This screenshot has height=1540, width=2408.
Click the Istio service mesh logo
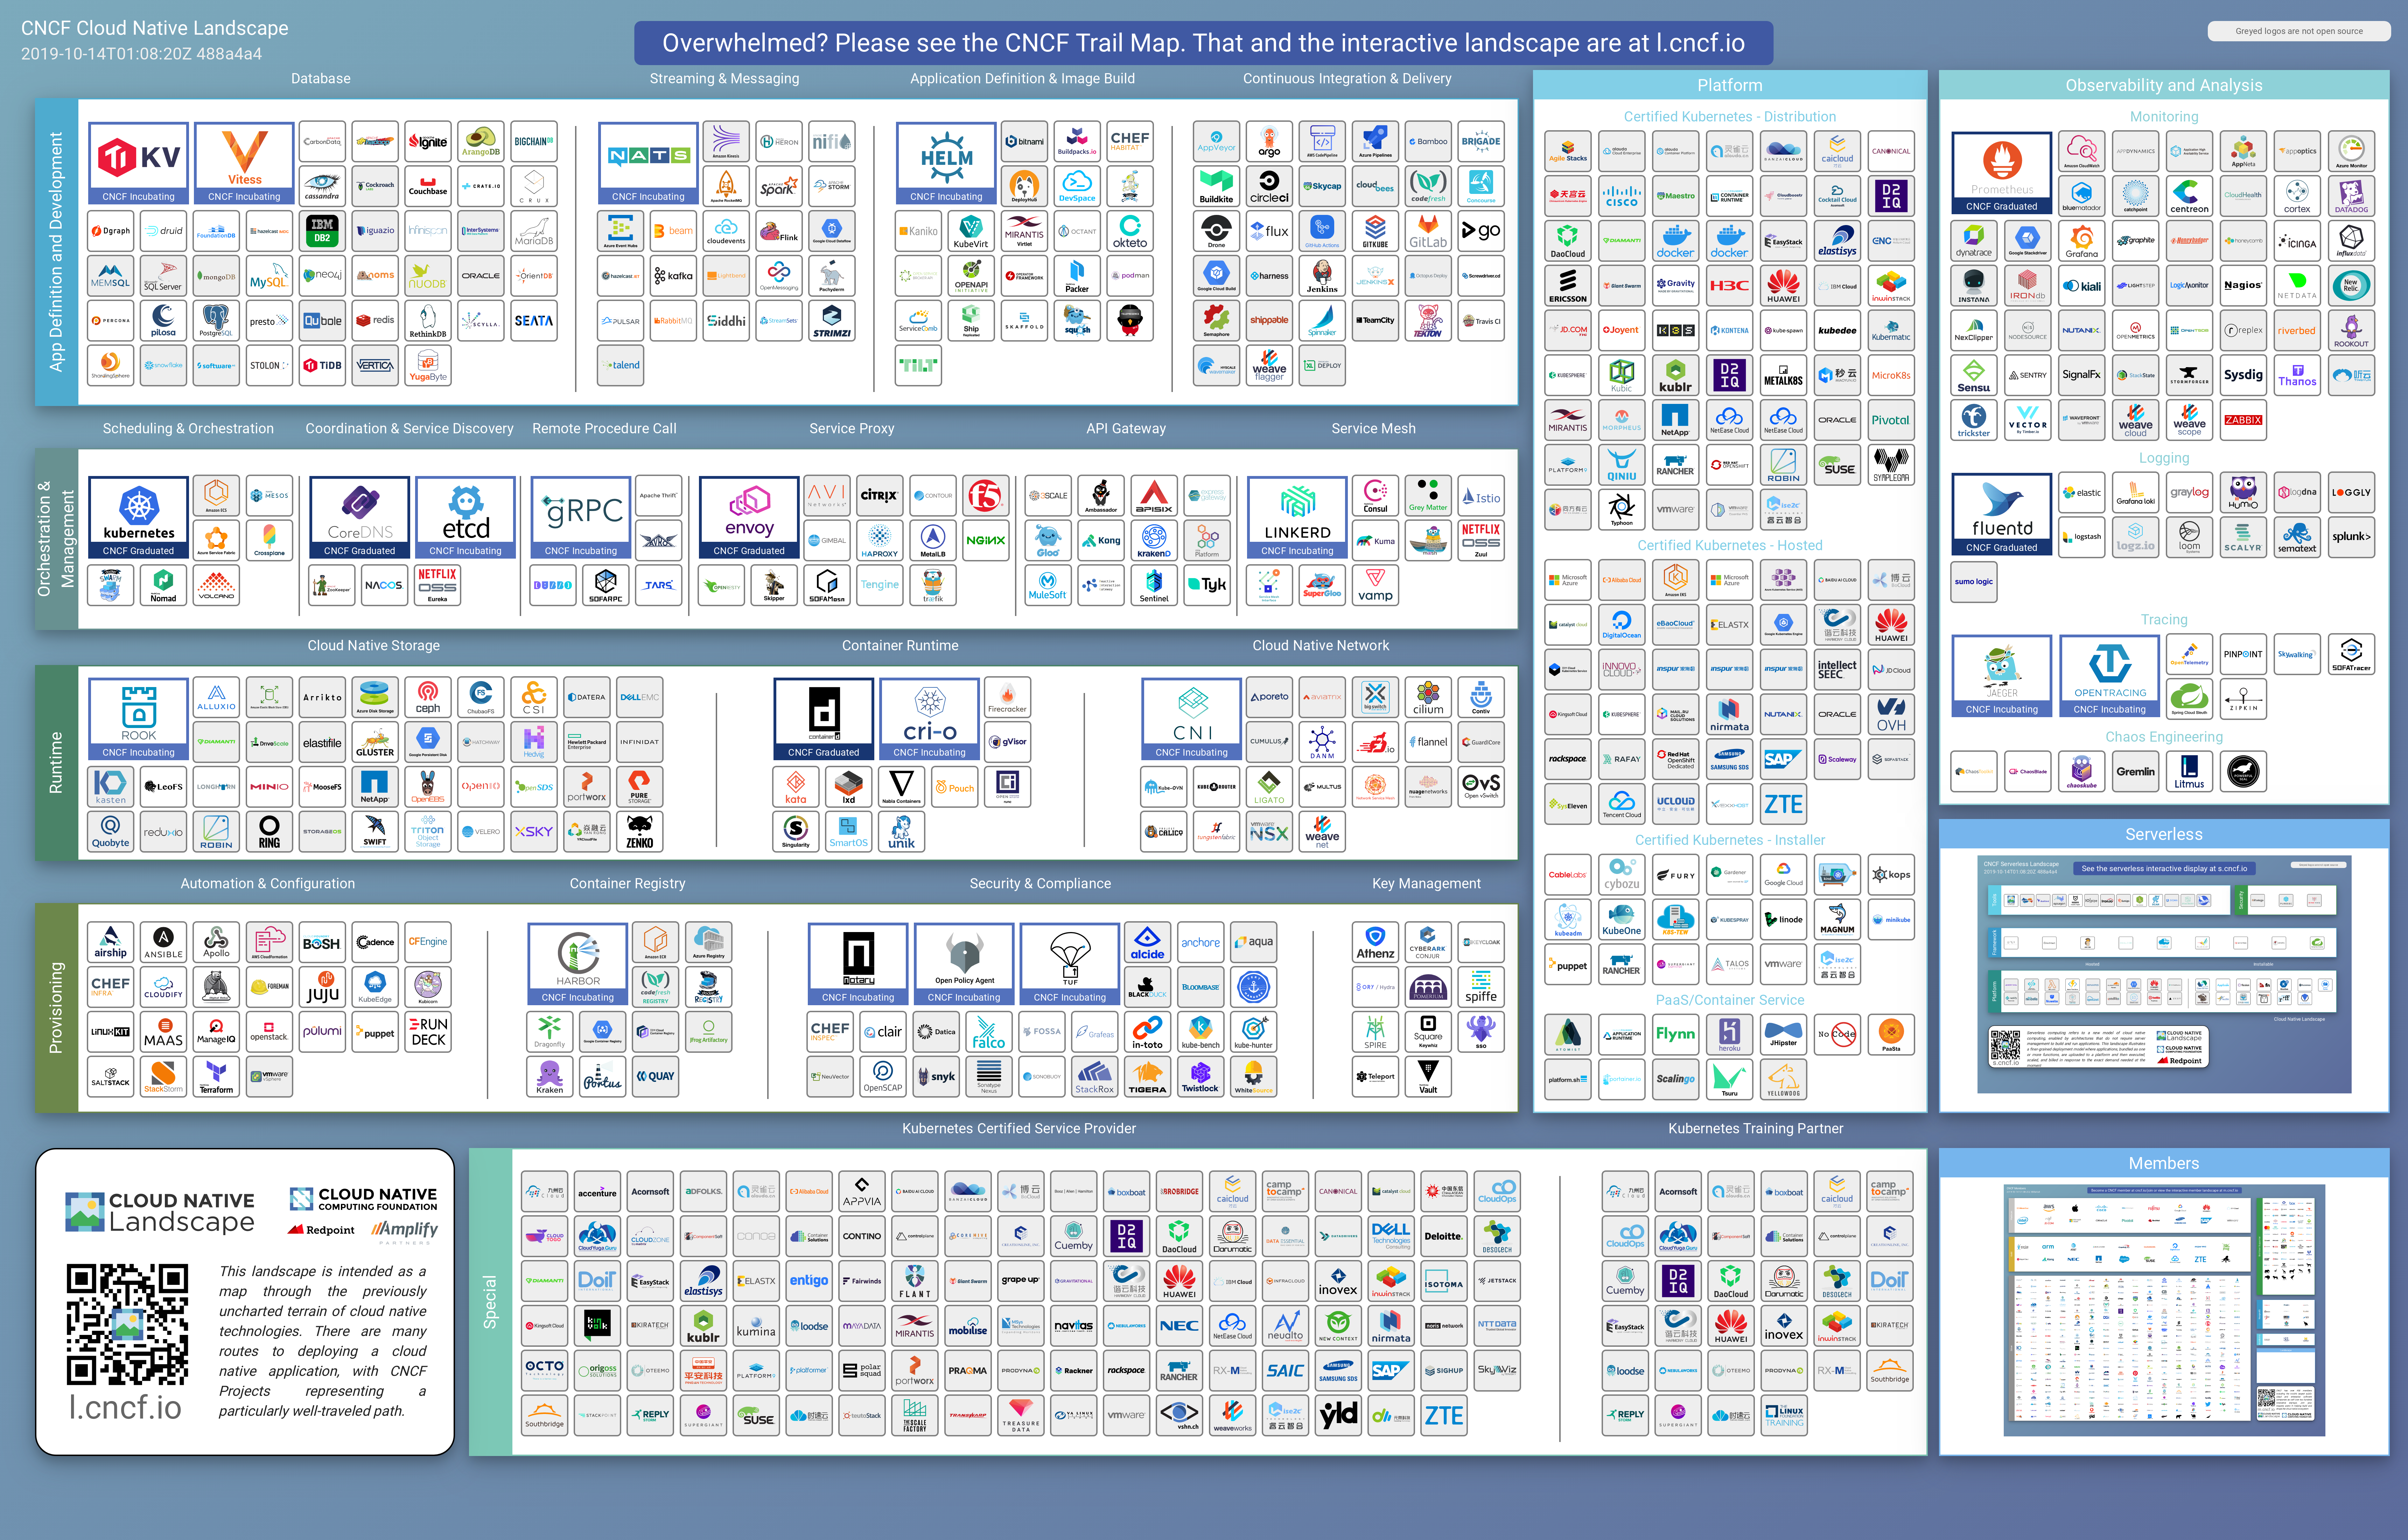click(x=1481, y=496)
